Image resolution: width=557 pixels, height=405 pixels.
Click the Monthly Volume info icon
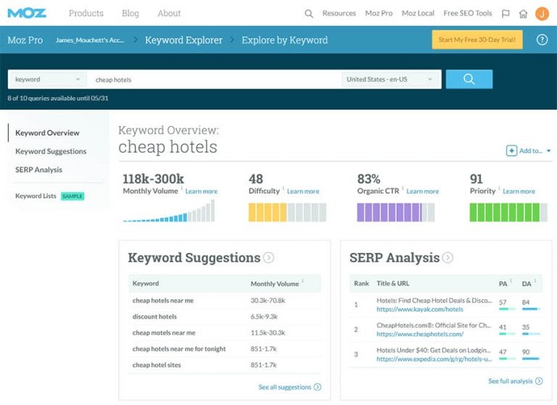coord(182,188)
